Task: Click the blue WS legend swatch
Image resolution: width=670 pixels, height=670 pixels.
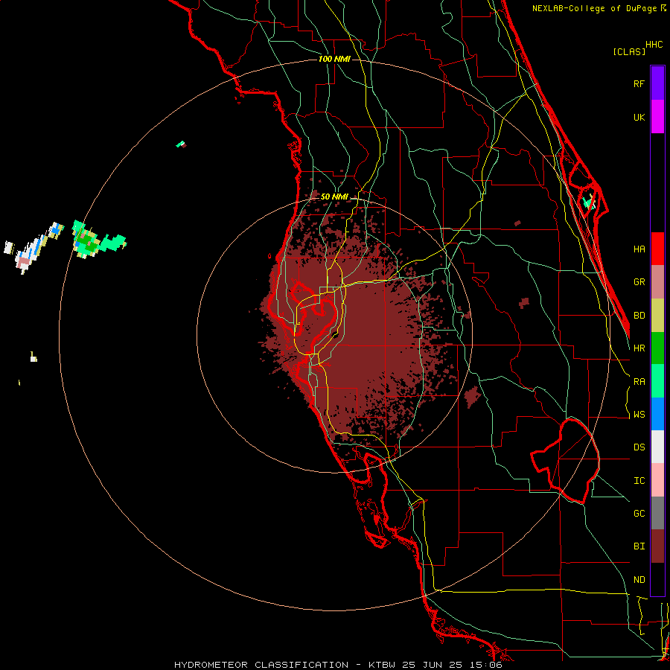Action: 657,414
